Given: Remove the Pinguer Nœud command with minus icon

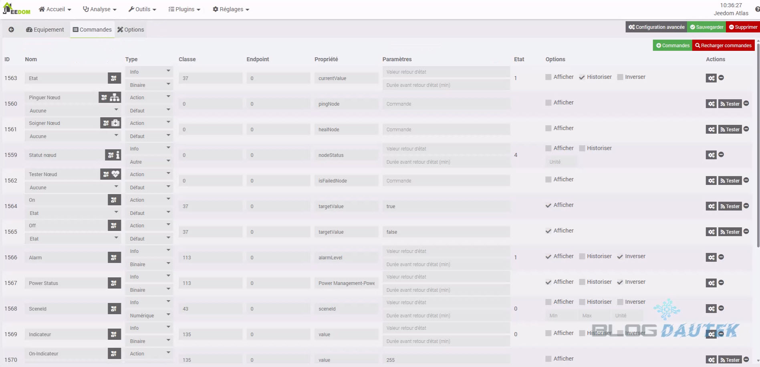Looking at the screenshot, I should coord(746,103).
